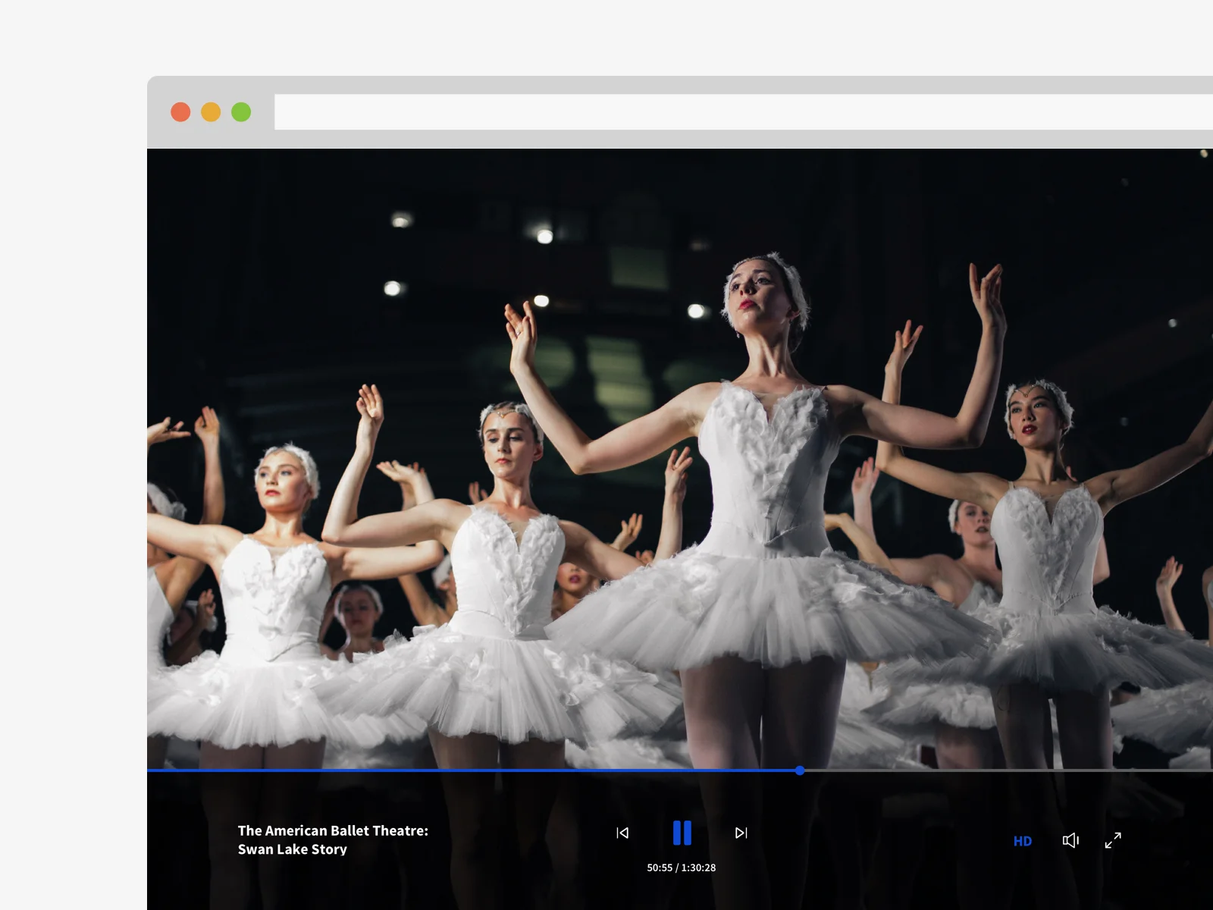Enter fullscreen mode
Screen dimensions: 1213x910
pyautogui.click(x=1113, y=840)
